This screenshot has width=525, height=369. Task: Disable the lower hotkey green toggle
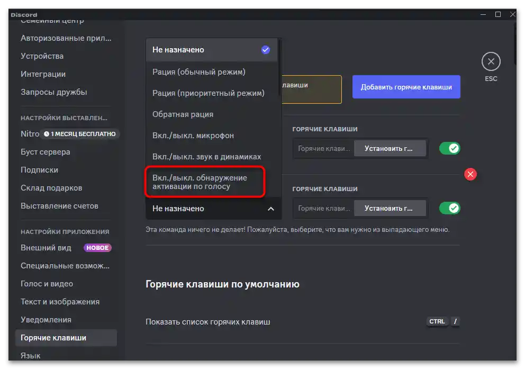pos(449,208)
